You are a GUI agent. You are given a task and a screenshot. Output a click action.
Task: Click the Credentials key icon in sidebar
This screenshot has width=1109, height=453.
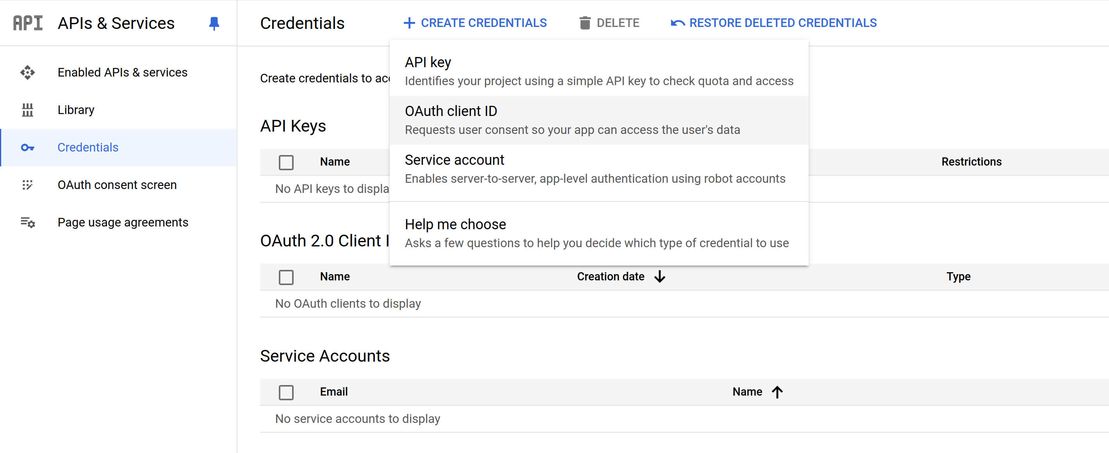tap(28, 146)
